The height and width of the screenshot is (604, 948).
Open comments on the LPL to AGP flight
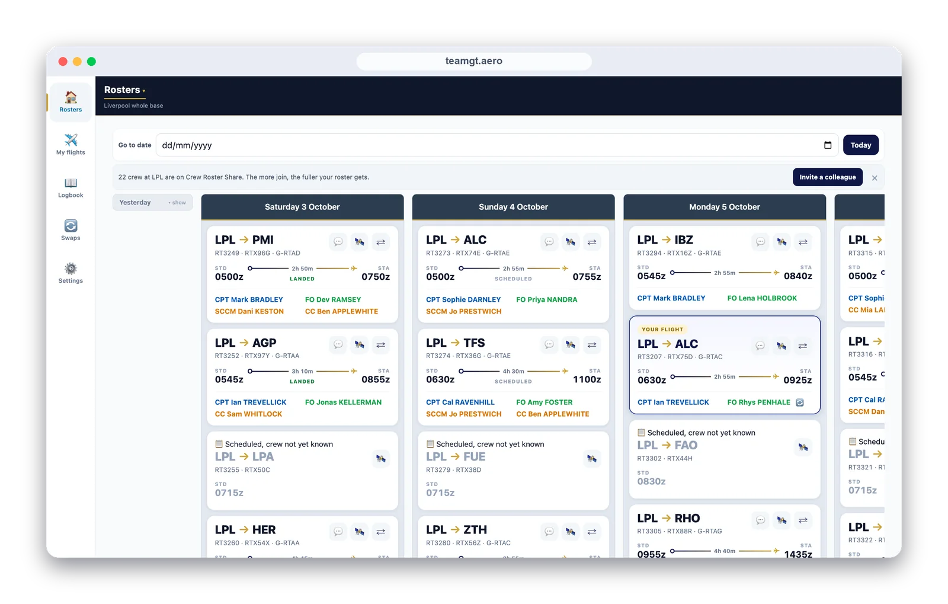pyautogui.click(x=338, y=344)
